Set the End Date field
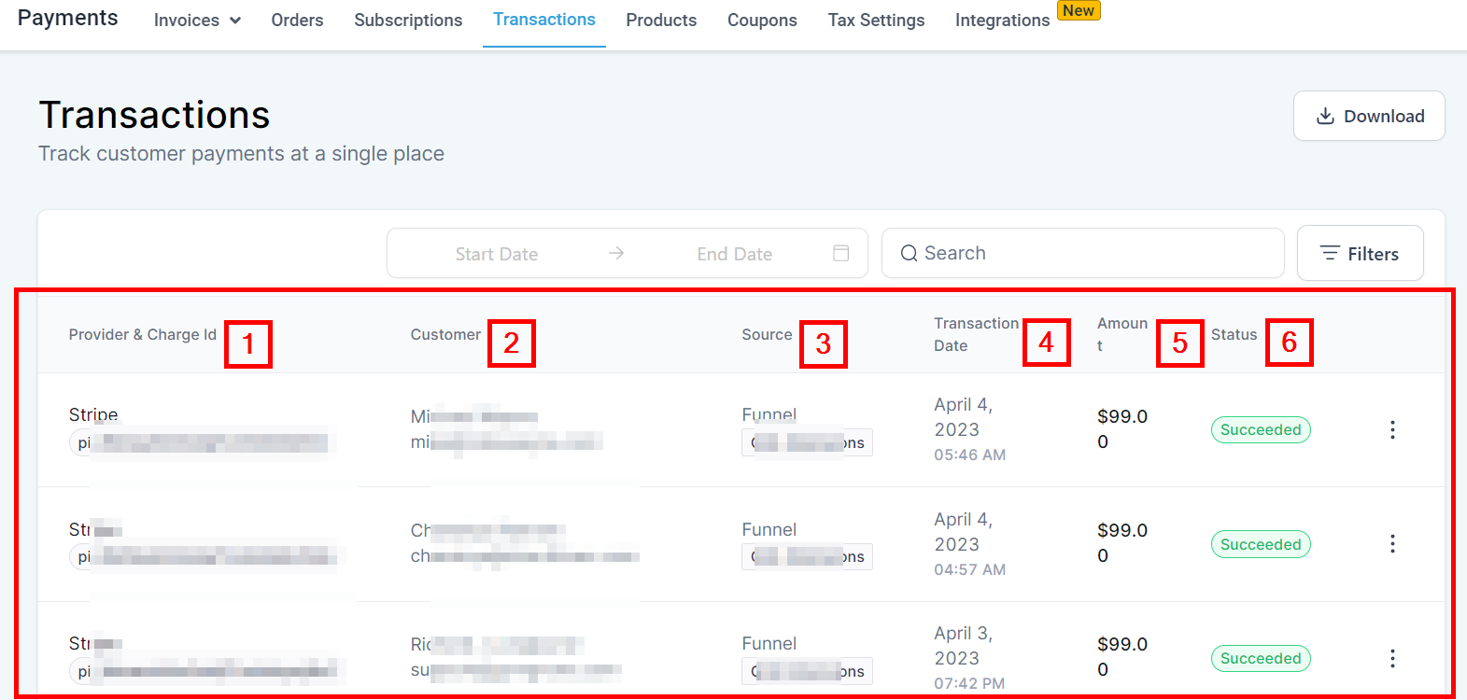The image size is (1467, 700). (734, 254)
